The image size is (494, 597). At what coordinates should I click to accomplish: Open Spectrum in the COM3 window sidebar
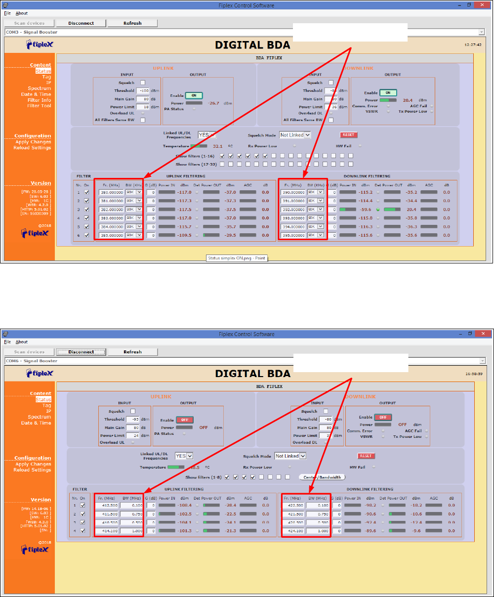[x=40, y=88]
